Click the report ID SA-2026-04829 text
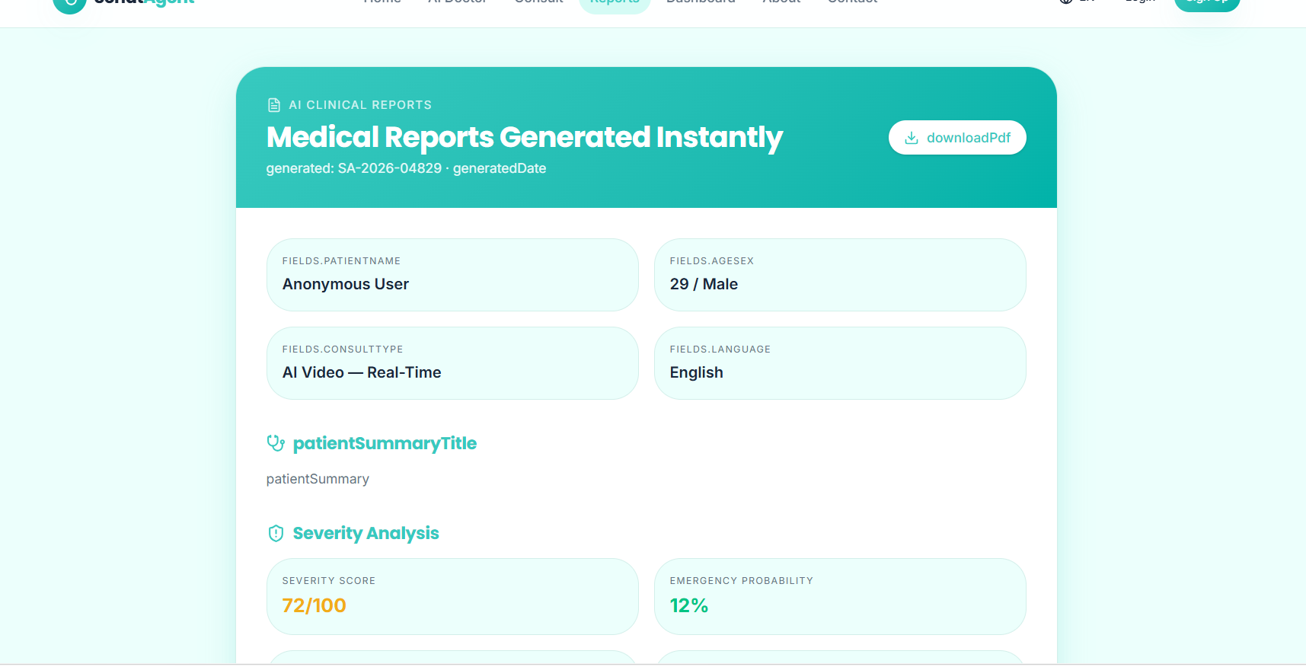Image resolution: width=1306 pixels, height=667 pixels. click(x=390, y=168)
